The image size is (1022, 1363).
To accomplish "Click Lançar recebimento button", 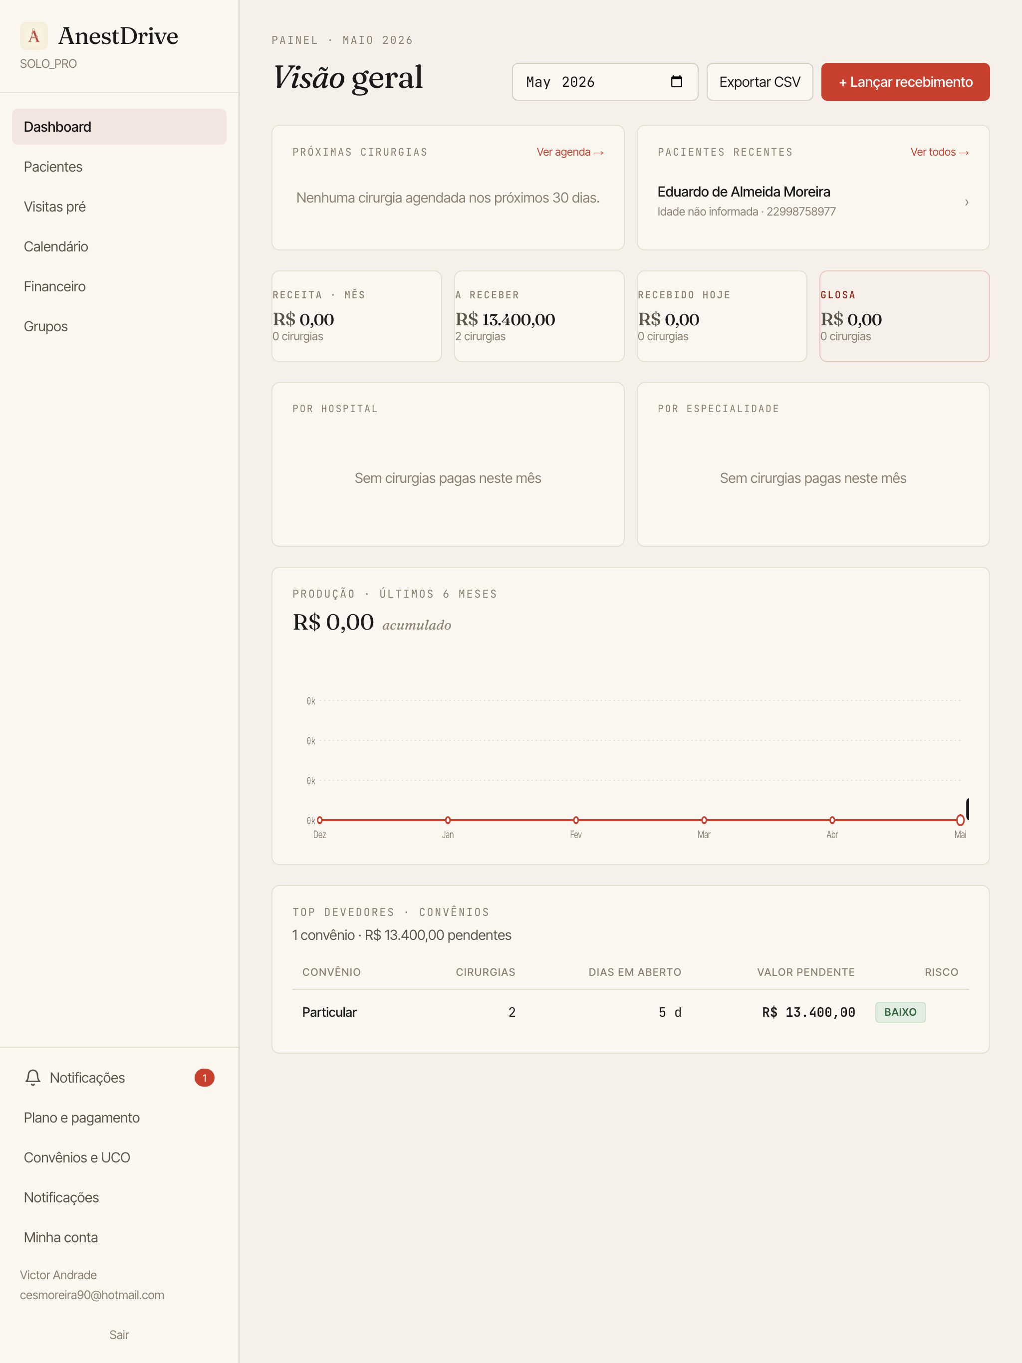I will click(905, 82).
